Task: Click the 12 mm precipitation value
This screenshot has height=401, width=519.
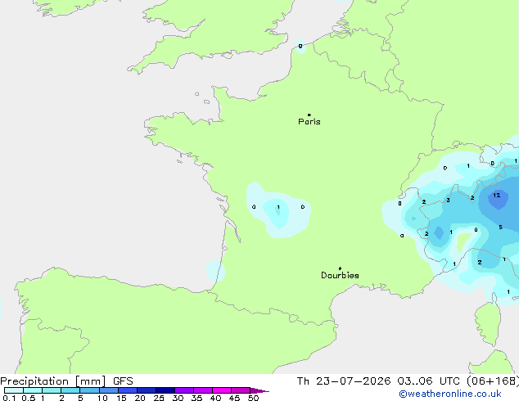Action: point(497,196)
